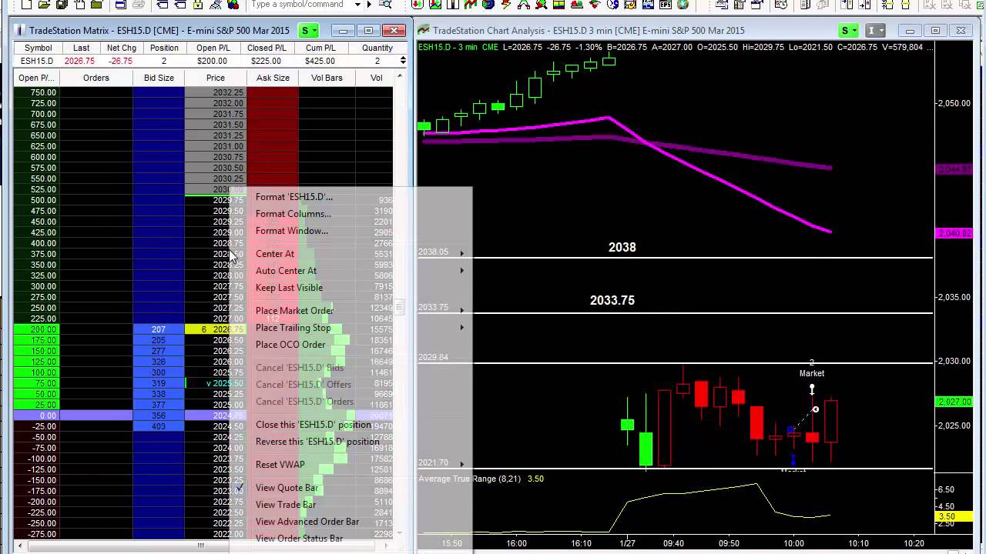Click the 750.00 Open P/L cell

pos(37,92)
